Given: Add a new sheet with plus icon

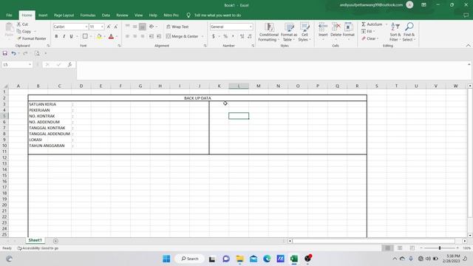Looking at the screenshot, I should [x=55, y=241].
